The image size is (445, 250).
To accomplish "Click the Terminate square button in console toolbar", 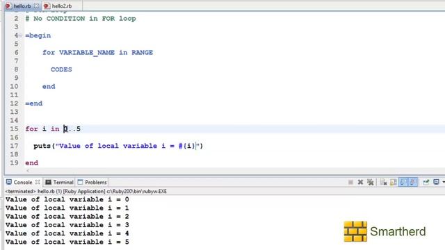I will click(x=350, y=182).
